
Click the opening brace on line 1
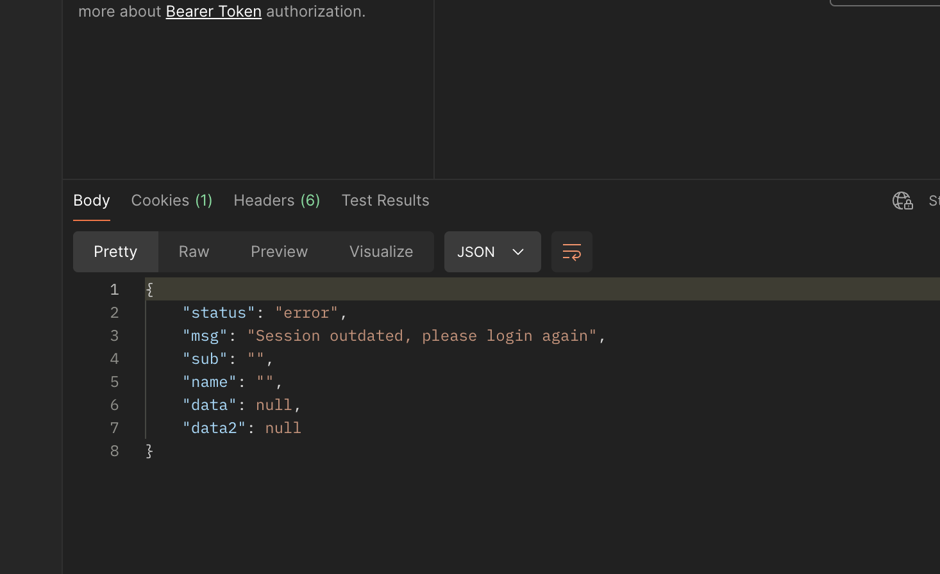(x=149, y=290)
